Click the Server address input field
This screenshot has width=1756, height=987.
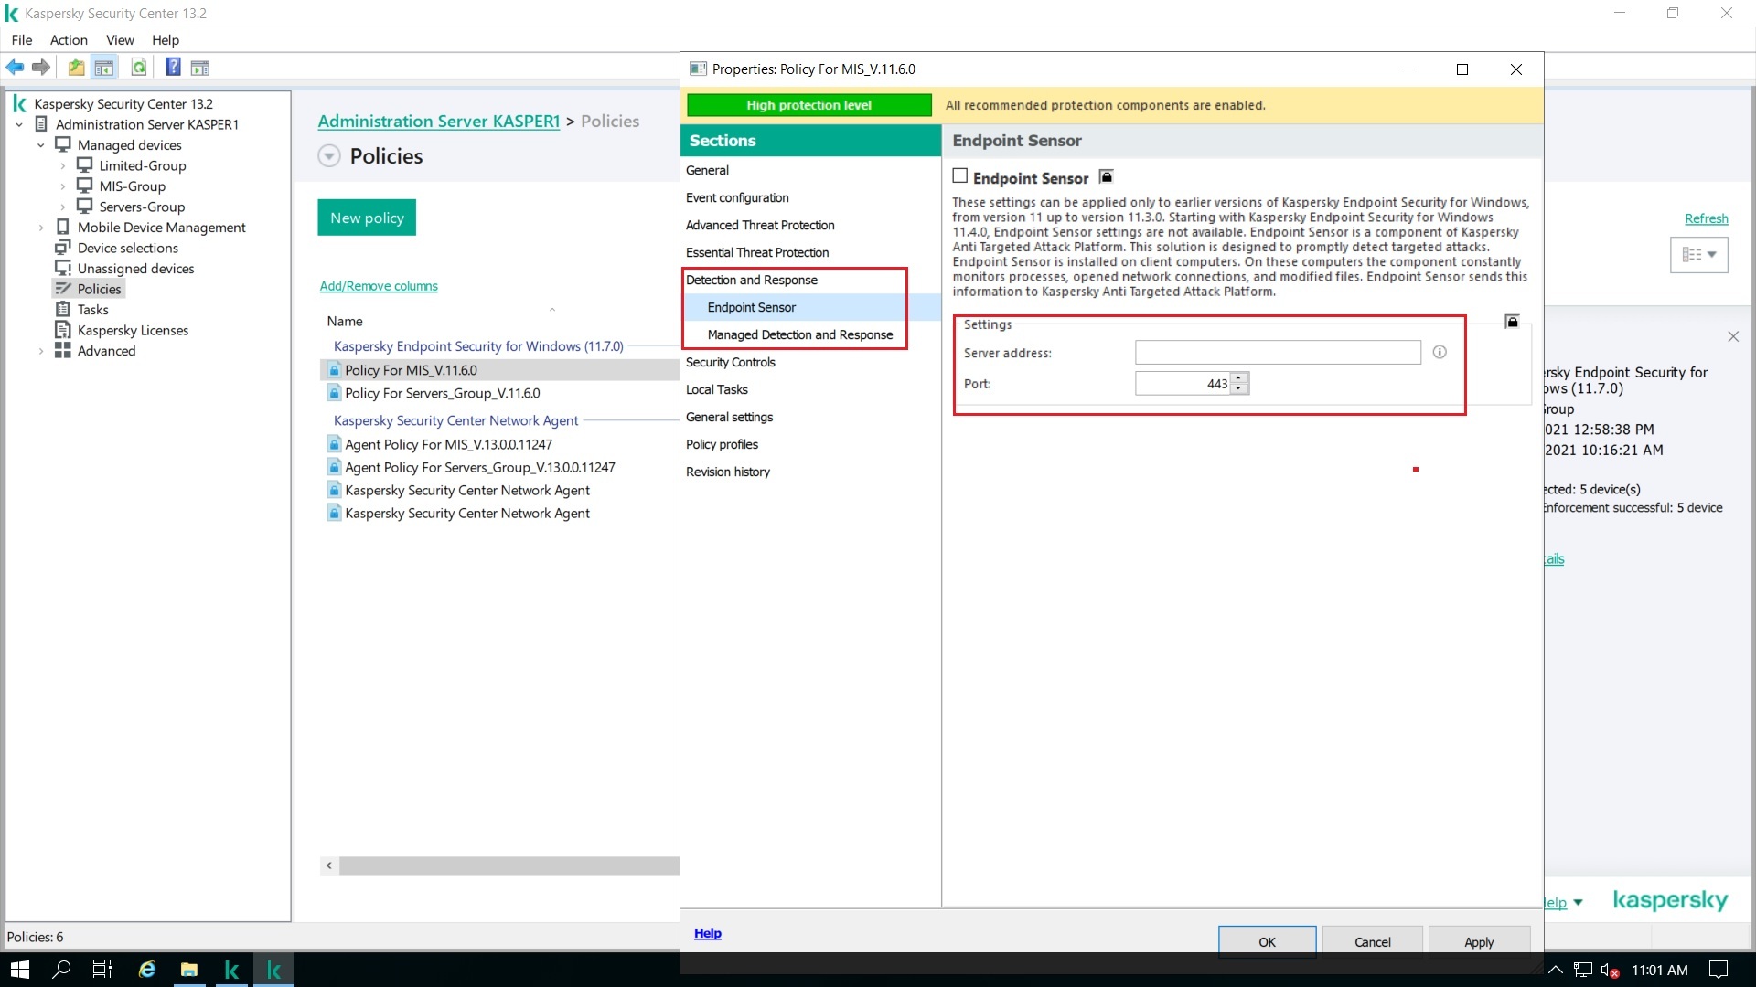click(x=1277, y=353)
